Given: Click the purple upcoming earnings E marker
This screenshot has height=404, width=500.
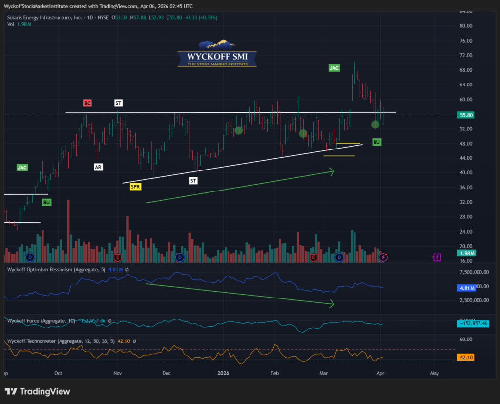Looking at the screenshot, I should pyautogui.click(x=437, y=257).
